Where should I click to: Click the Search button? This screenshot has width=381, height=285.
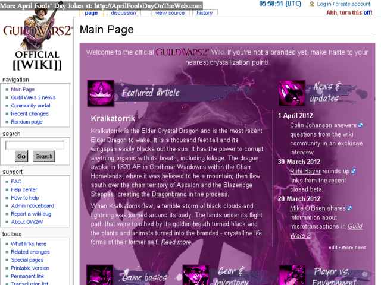click(x=44, y=156)
